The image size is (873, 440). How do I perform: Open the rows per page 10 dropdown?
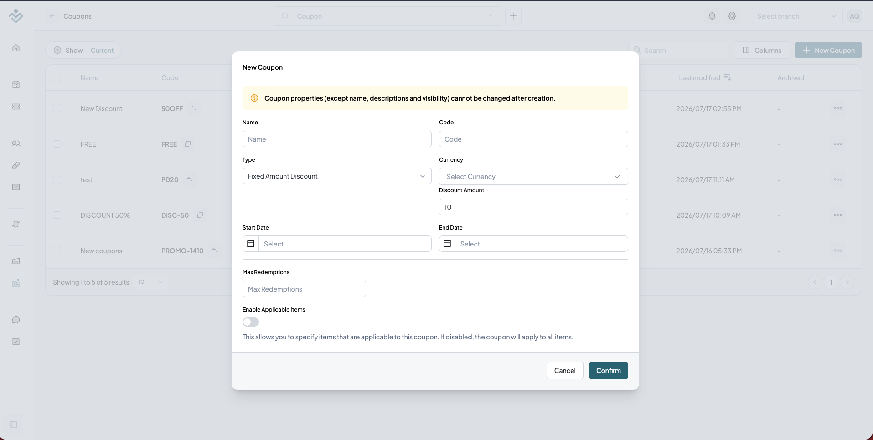151,282
